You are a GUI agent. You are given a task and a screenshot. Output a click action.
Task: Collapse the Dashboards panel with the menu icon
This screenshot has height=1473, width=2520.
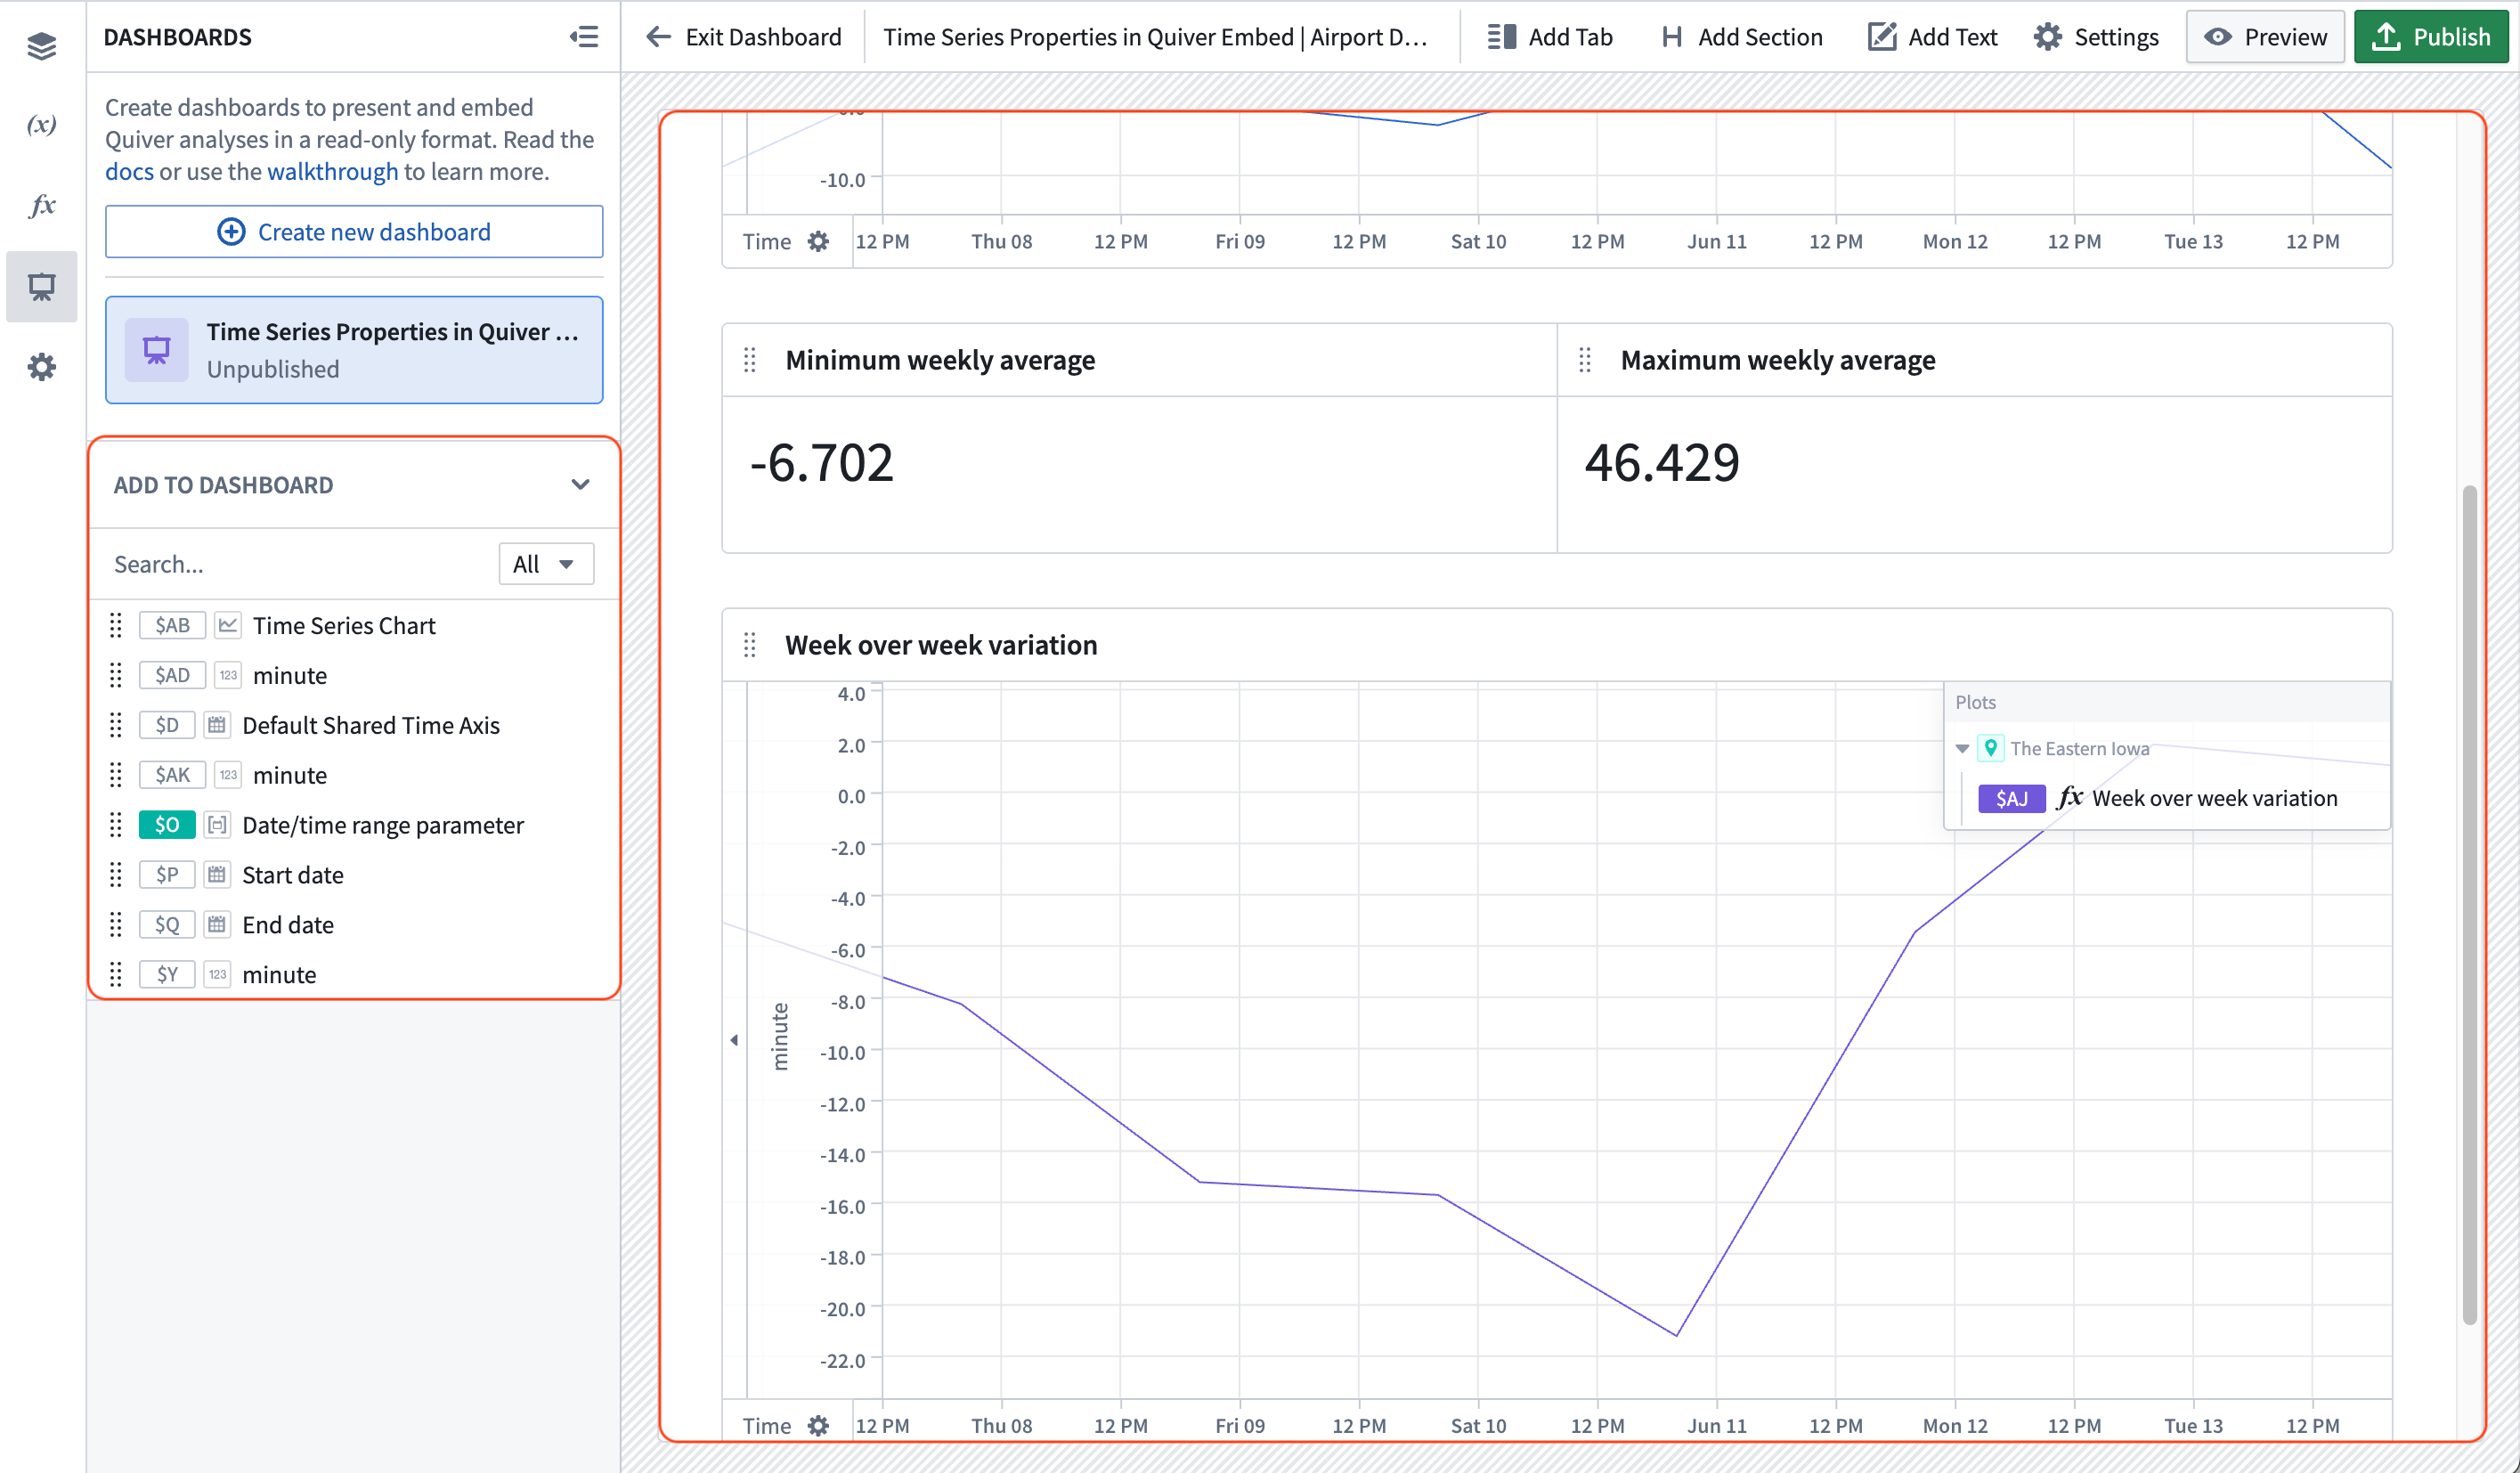coord(584,37)
